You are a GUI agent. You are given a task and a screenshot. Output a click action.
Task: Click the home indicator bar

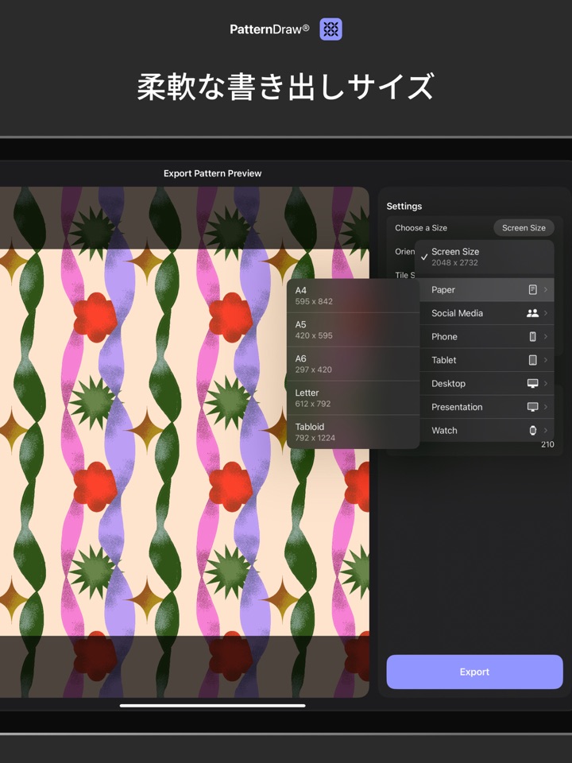(x=213, y=705)
